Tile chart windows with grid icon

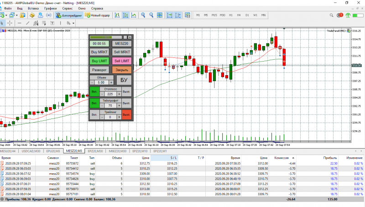(160, 15)
